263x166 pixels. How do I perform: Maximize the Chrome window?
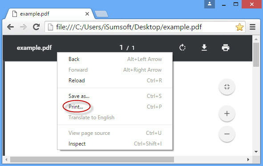(236, 4)
